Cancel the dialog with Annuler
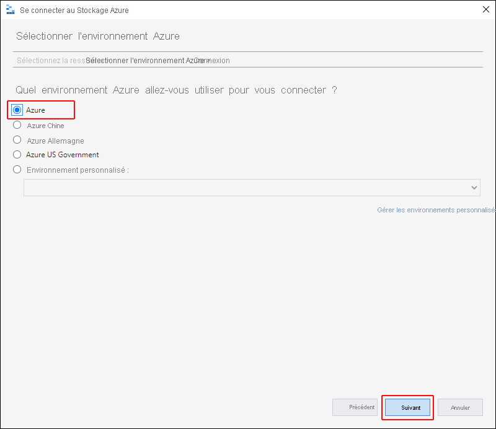496x429 pixels. [x=460, y=407]
